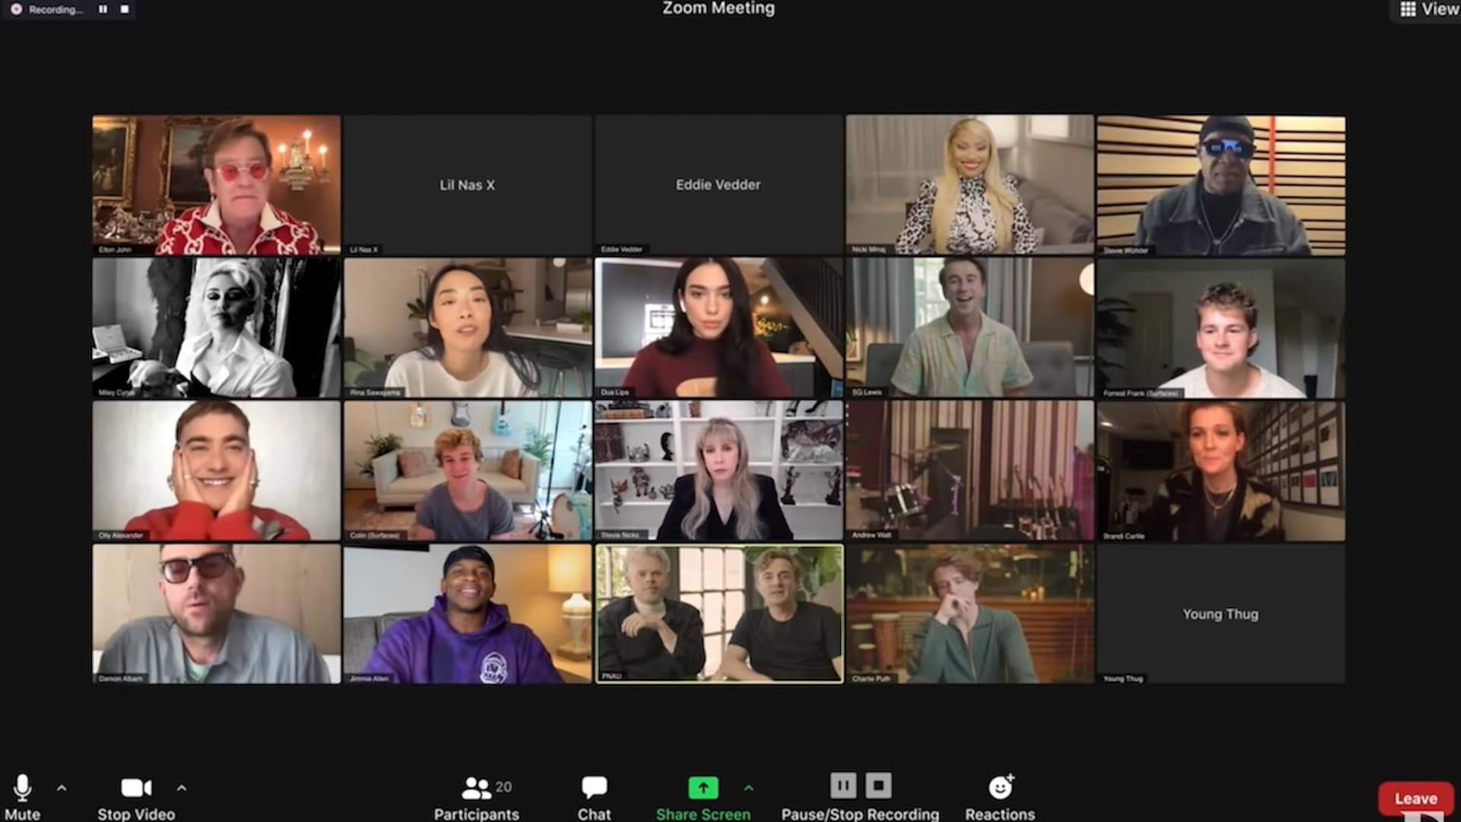Pause recording from the top-left indicator
The height and width of the screenshot is (822, 1461).
coord(103,9)
